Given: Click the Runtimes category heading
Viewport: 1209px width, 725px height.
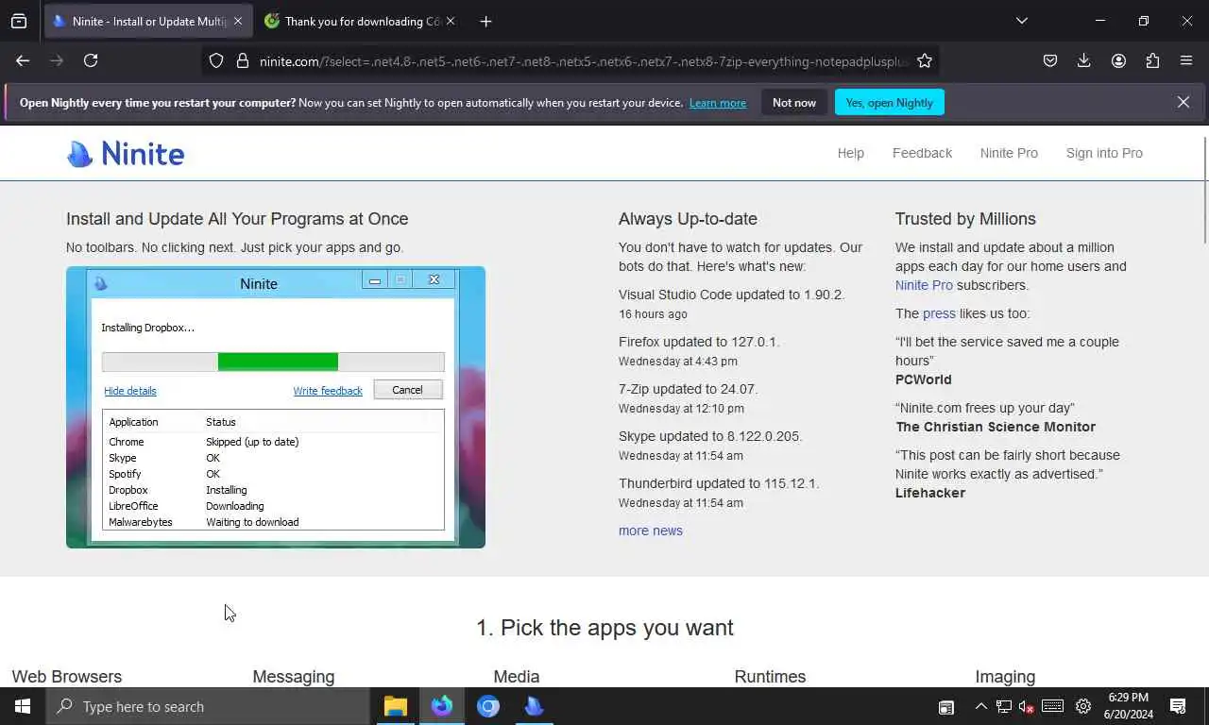Looking at the screenshot, I should coord(770,677).
